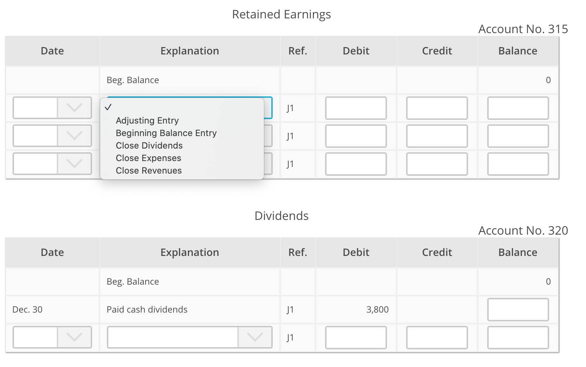586x367 pixels.
Task: Click debit field in third Retained Earnings row
Action: (x=356, y=164)
